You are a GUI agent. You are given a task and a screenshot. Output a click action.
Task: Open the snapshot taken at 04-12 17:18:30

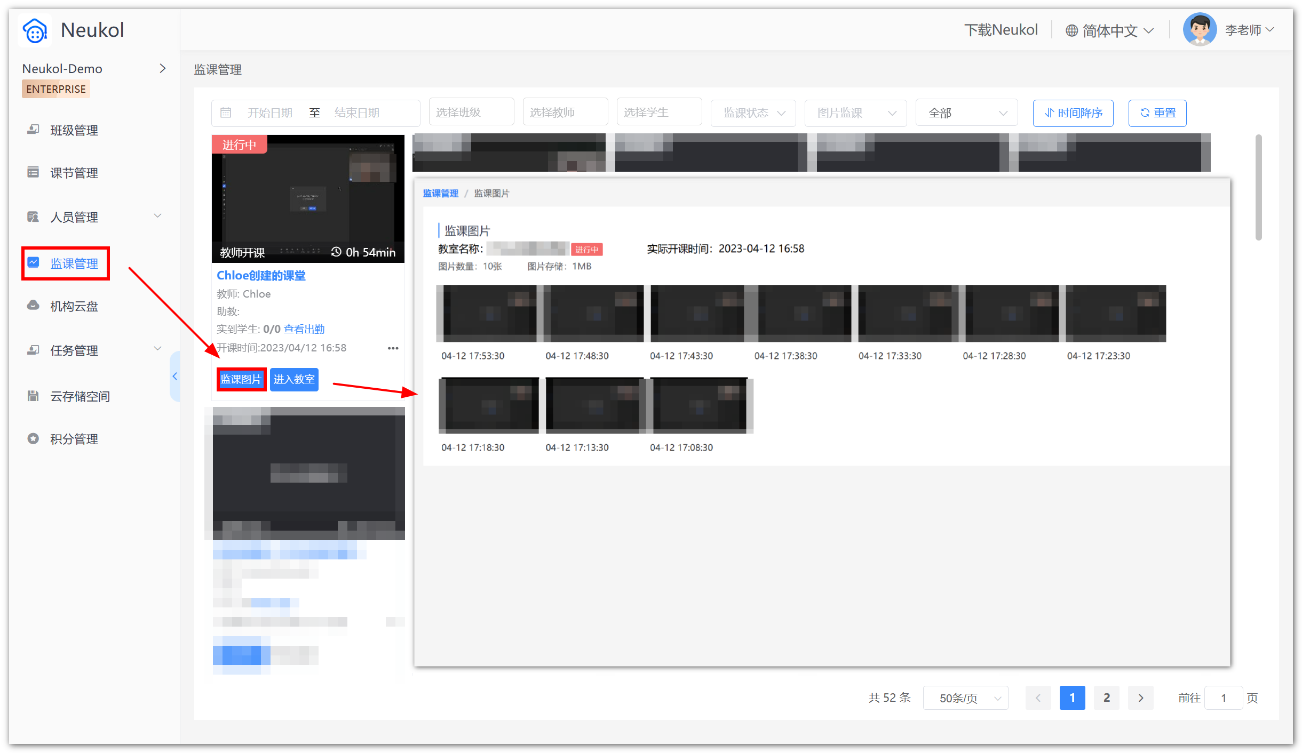(x=488, y=405)
